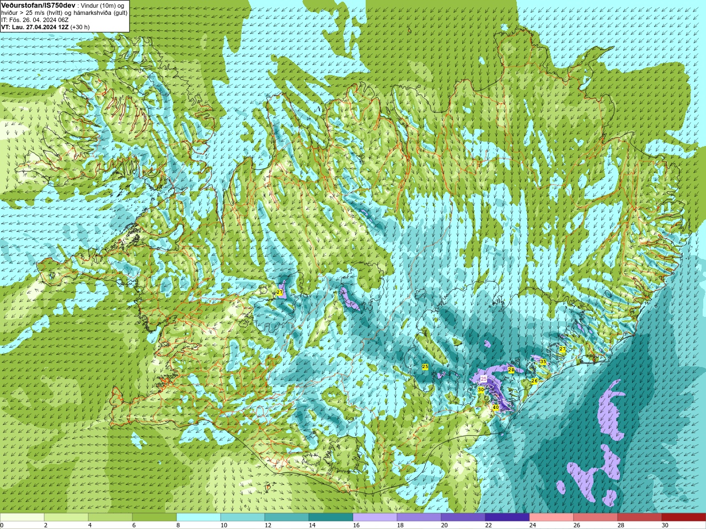Click the legend scale number 24

click(x=533, y=526)
